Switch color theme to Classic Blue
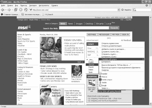The width and height of the screenshot is (152, 108). click(45, 19)
